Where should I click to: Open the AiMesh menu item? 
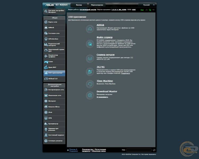point(54,28)
